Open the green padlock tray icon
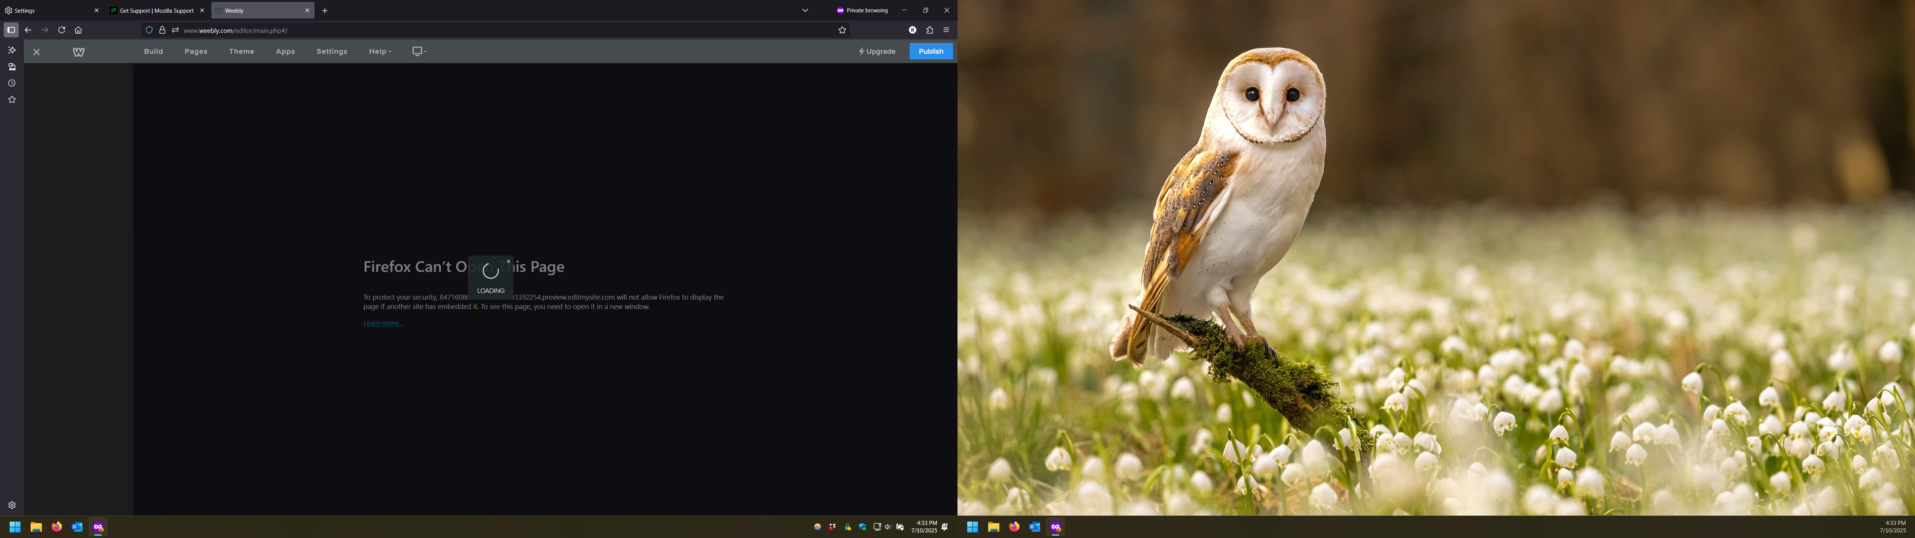This screenshot has height=538, width=1915. pyautogui.click(x=848, y=527)
